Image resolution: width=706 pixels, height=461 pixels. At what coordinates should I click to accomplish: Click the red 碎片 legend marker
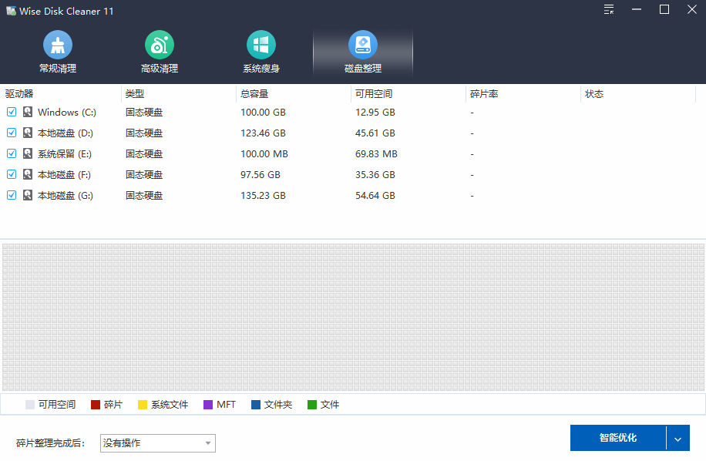tap(95, 404)
